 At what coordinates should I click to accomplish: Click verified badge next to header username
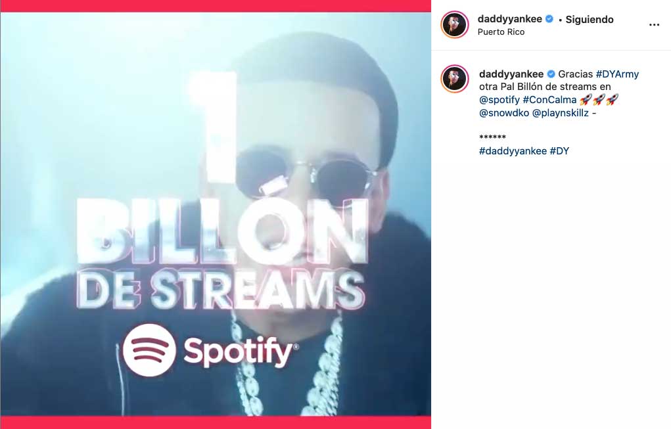click(549, 19)
